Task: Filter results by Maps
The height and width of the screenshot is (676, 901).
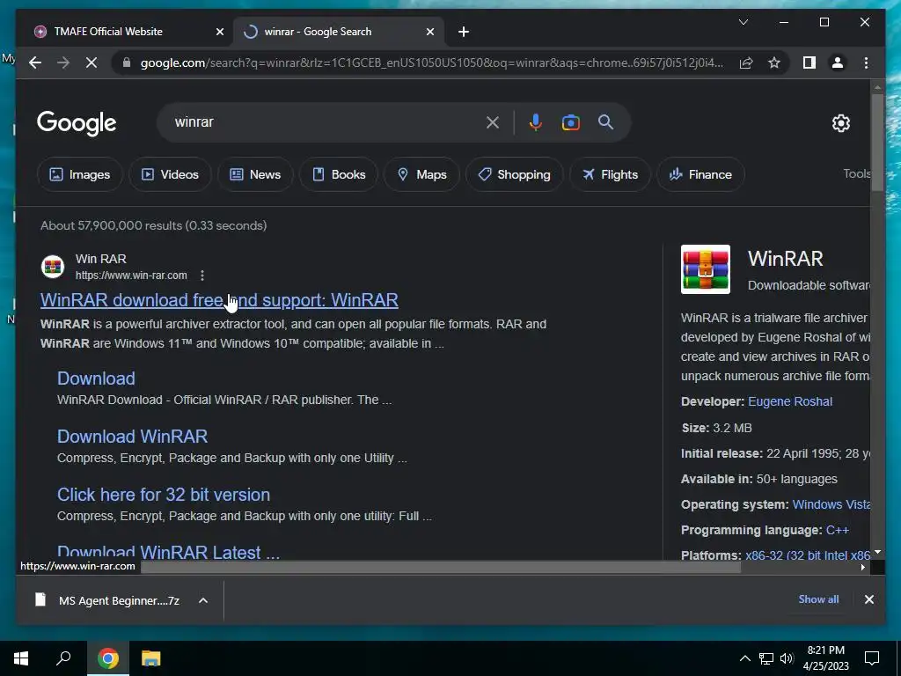Action: 421,174
